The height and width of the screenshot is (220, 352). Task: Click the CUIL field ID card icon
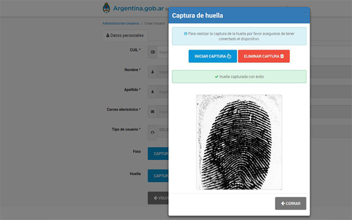point(152,52)
